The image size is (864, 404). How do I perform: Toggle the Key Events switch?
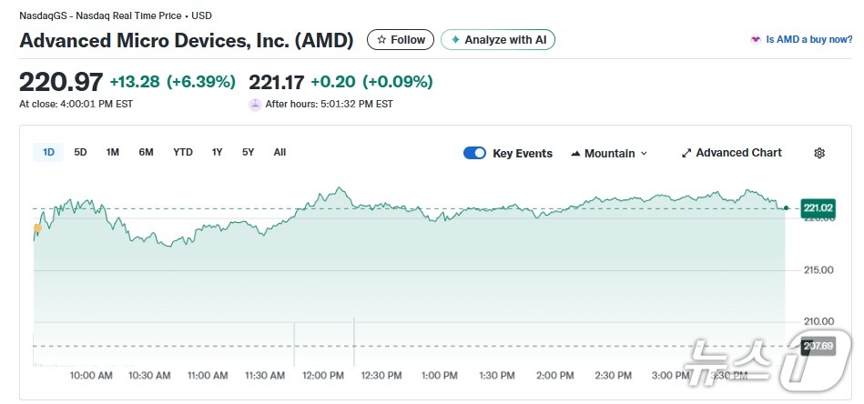(474, 153)
